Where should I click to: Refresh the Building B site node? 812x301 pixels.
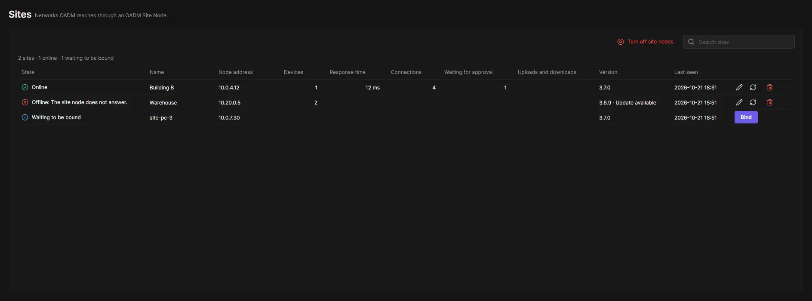pyautogui.click(x=753, y=87)
